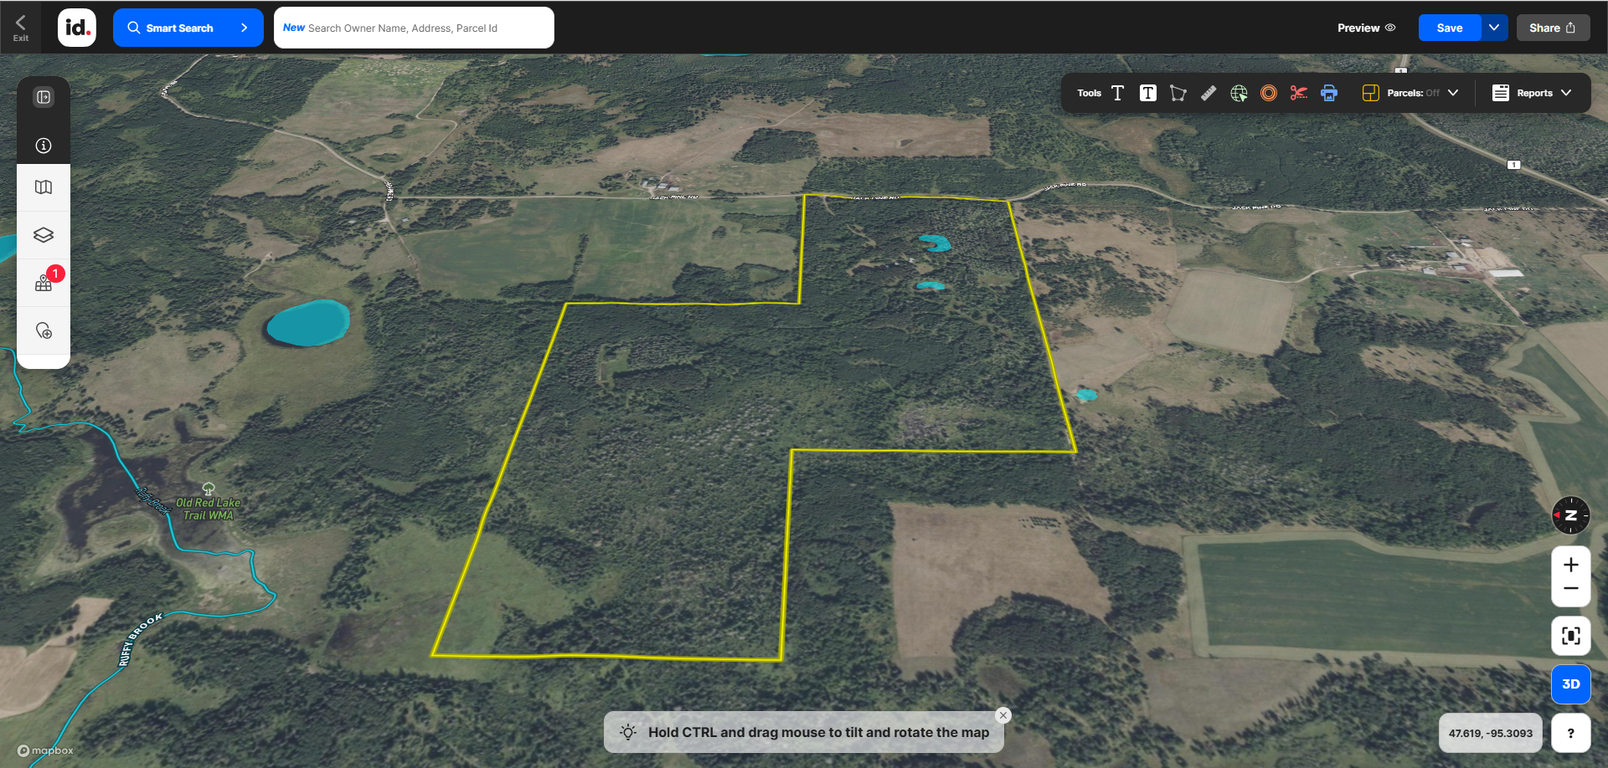The height and width of the screenshot is (768, 1608).
Task: Toggle Preview mode eye icon
Action: (x=1390, y=28)
